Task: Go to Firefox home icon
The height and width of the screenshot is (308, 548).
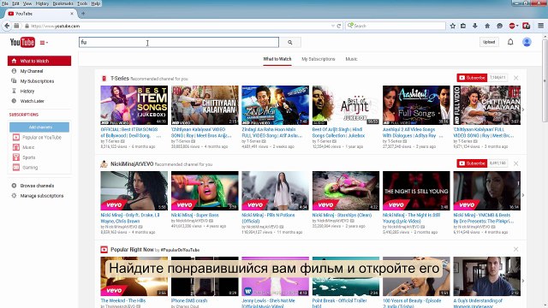Action: point(487,26)
